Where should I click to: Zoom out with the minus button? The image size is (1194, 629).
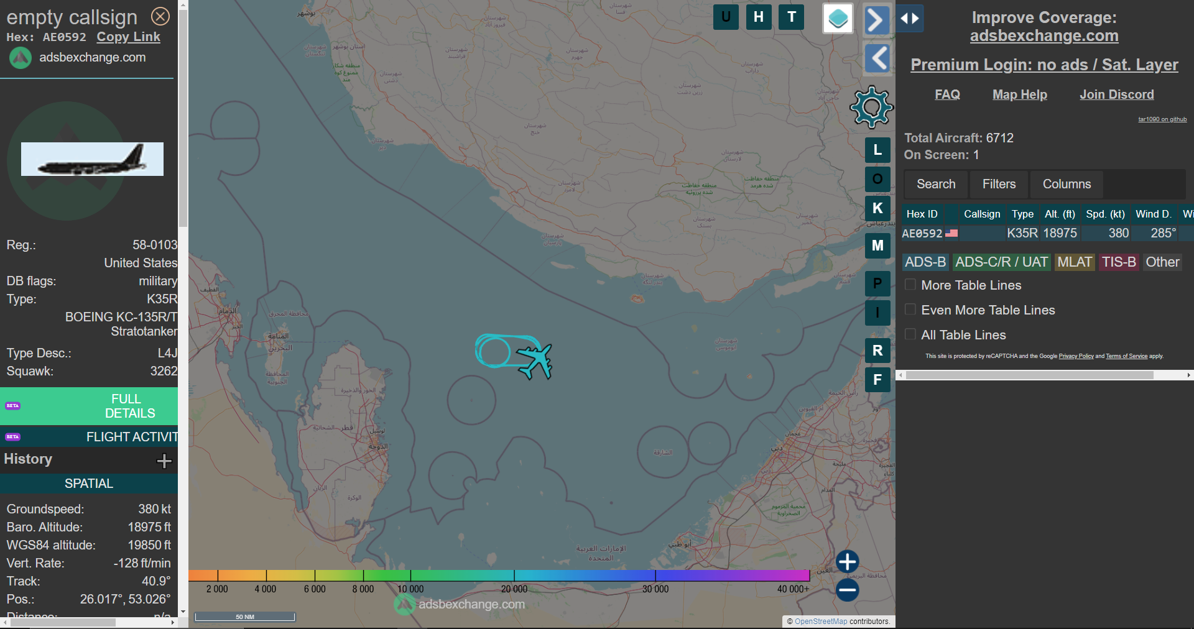point(847,590)
